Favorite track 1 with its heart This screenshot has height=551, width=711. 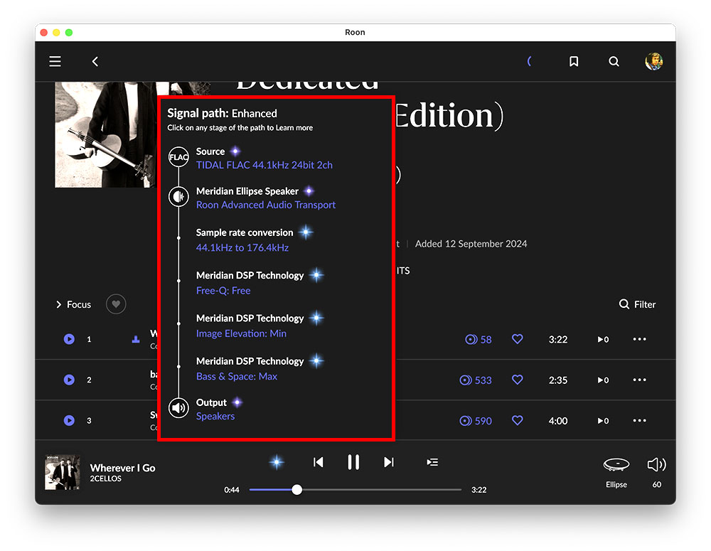pos(517,340)
